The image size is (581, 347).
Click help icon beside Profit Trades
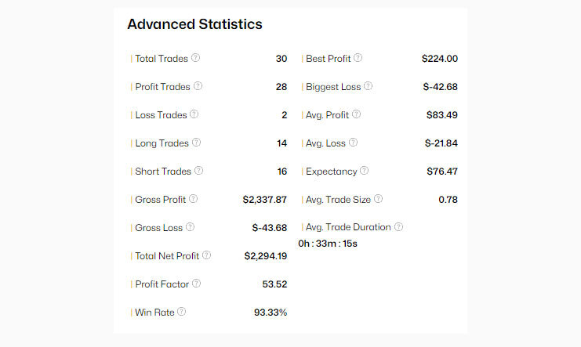click(x=198, y=86)
